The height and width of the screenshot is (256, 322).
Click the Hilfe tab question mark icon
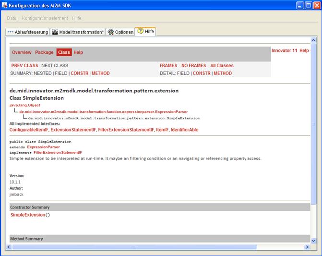click(140, 31)
